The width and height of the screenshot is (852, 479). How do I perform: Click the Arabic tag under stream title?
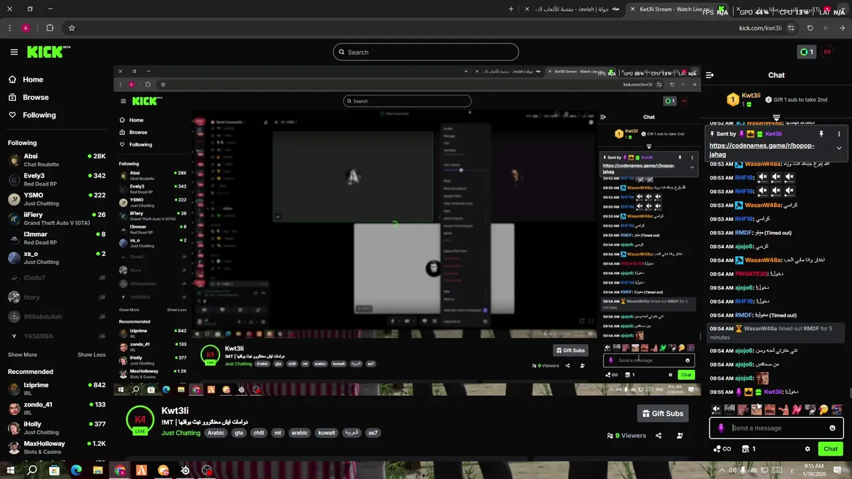(x=216, y=433)
